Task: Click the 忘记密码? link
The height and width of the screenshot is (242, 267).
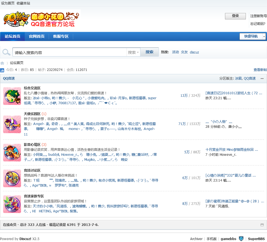Action: 258,24
